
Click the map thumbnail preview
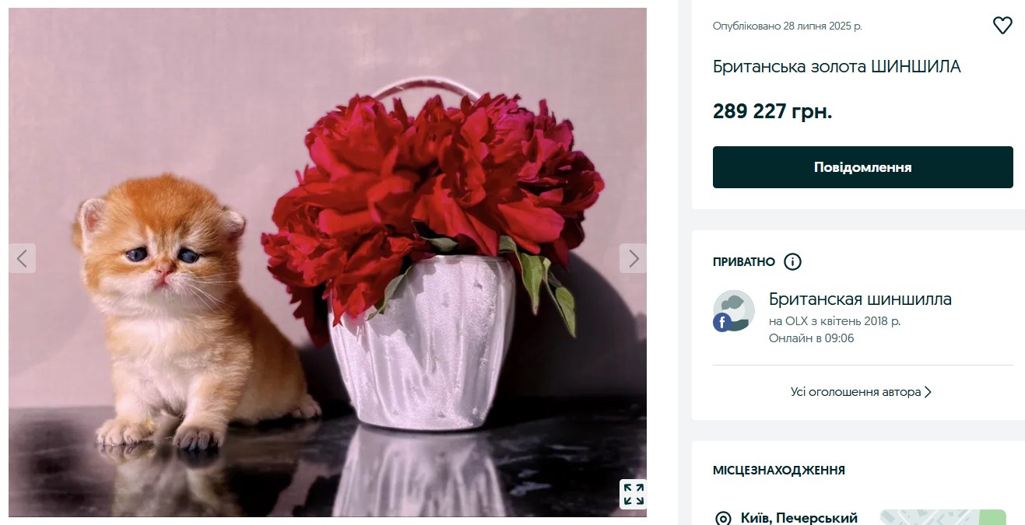943,517
